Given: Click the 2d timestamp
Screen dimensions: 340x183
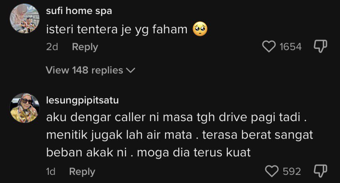Looking at the screenshot, I should click(x=52, y=47).
